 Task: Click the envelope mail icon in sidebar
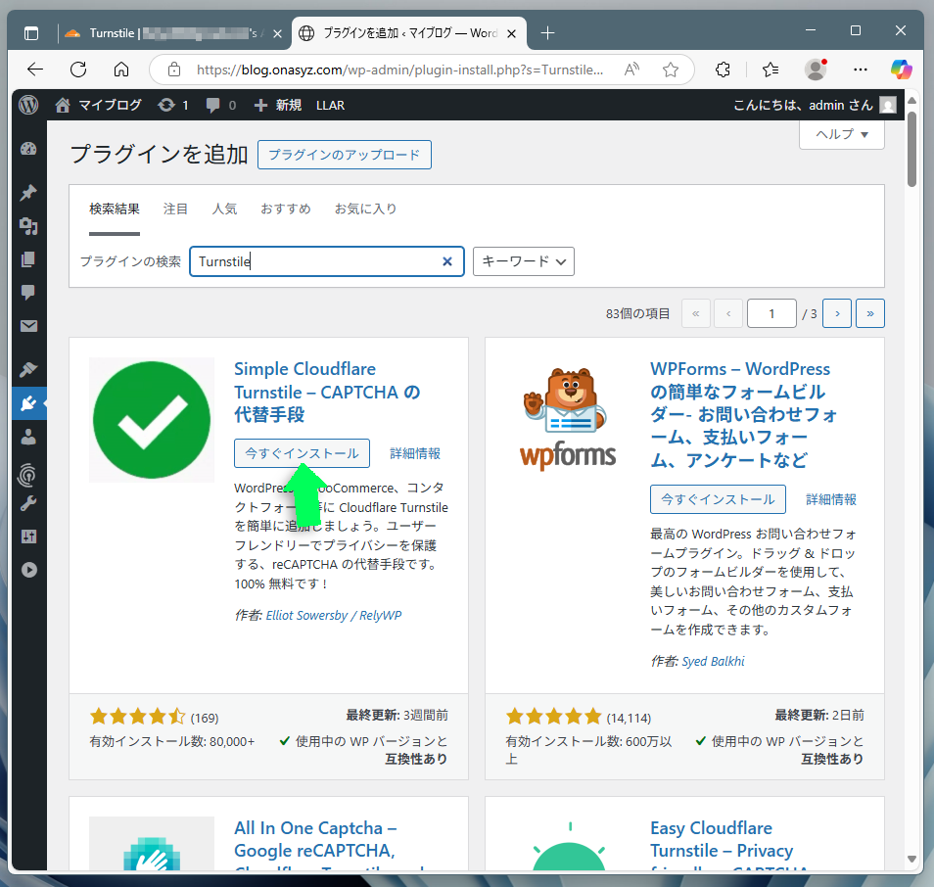coord(28,325)
